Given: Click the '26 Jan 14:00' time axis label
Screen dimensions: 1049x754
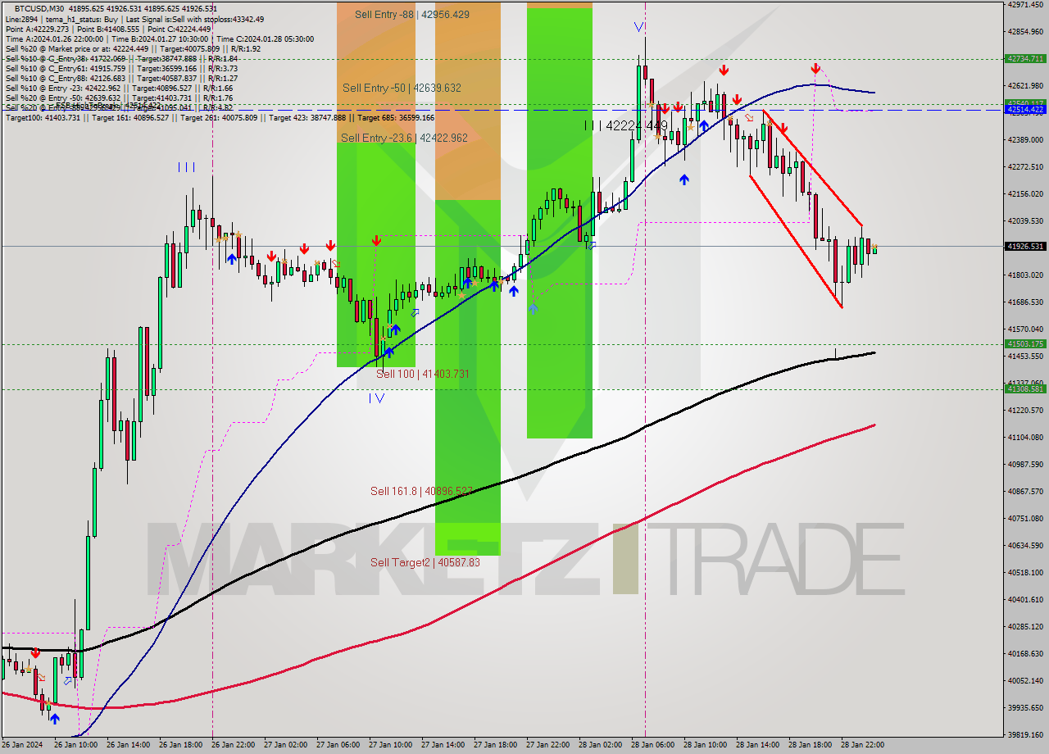Looking at the screenshot, I should (x=129, y=745).
